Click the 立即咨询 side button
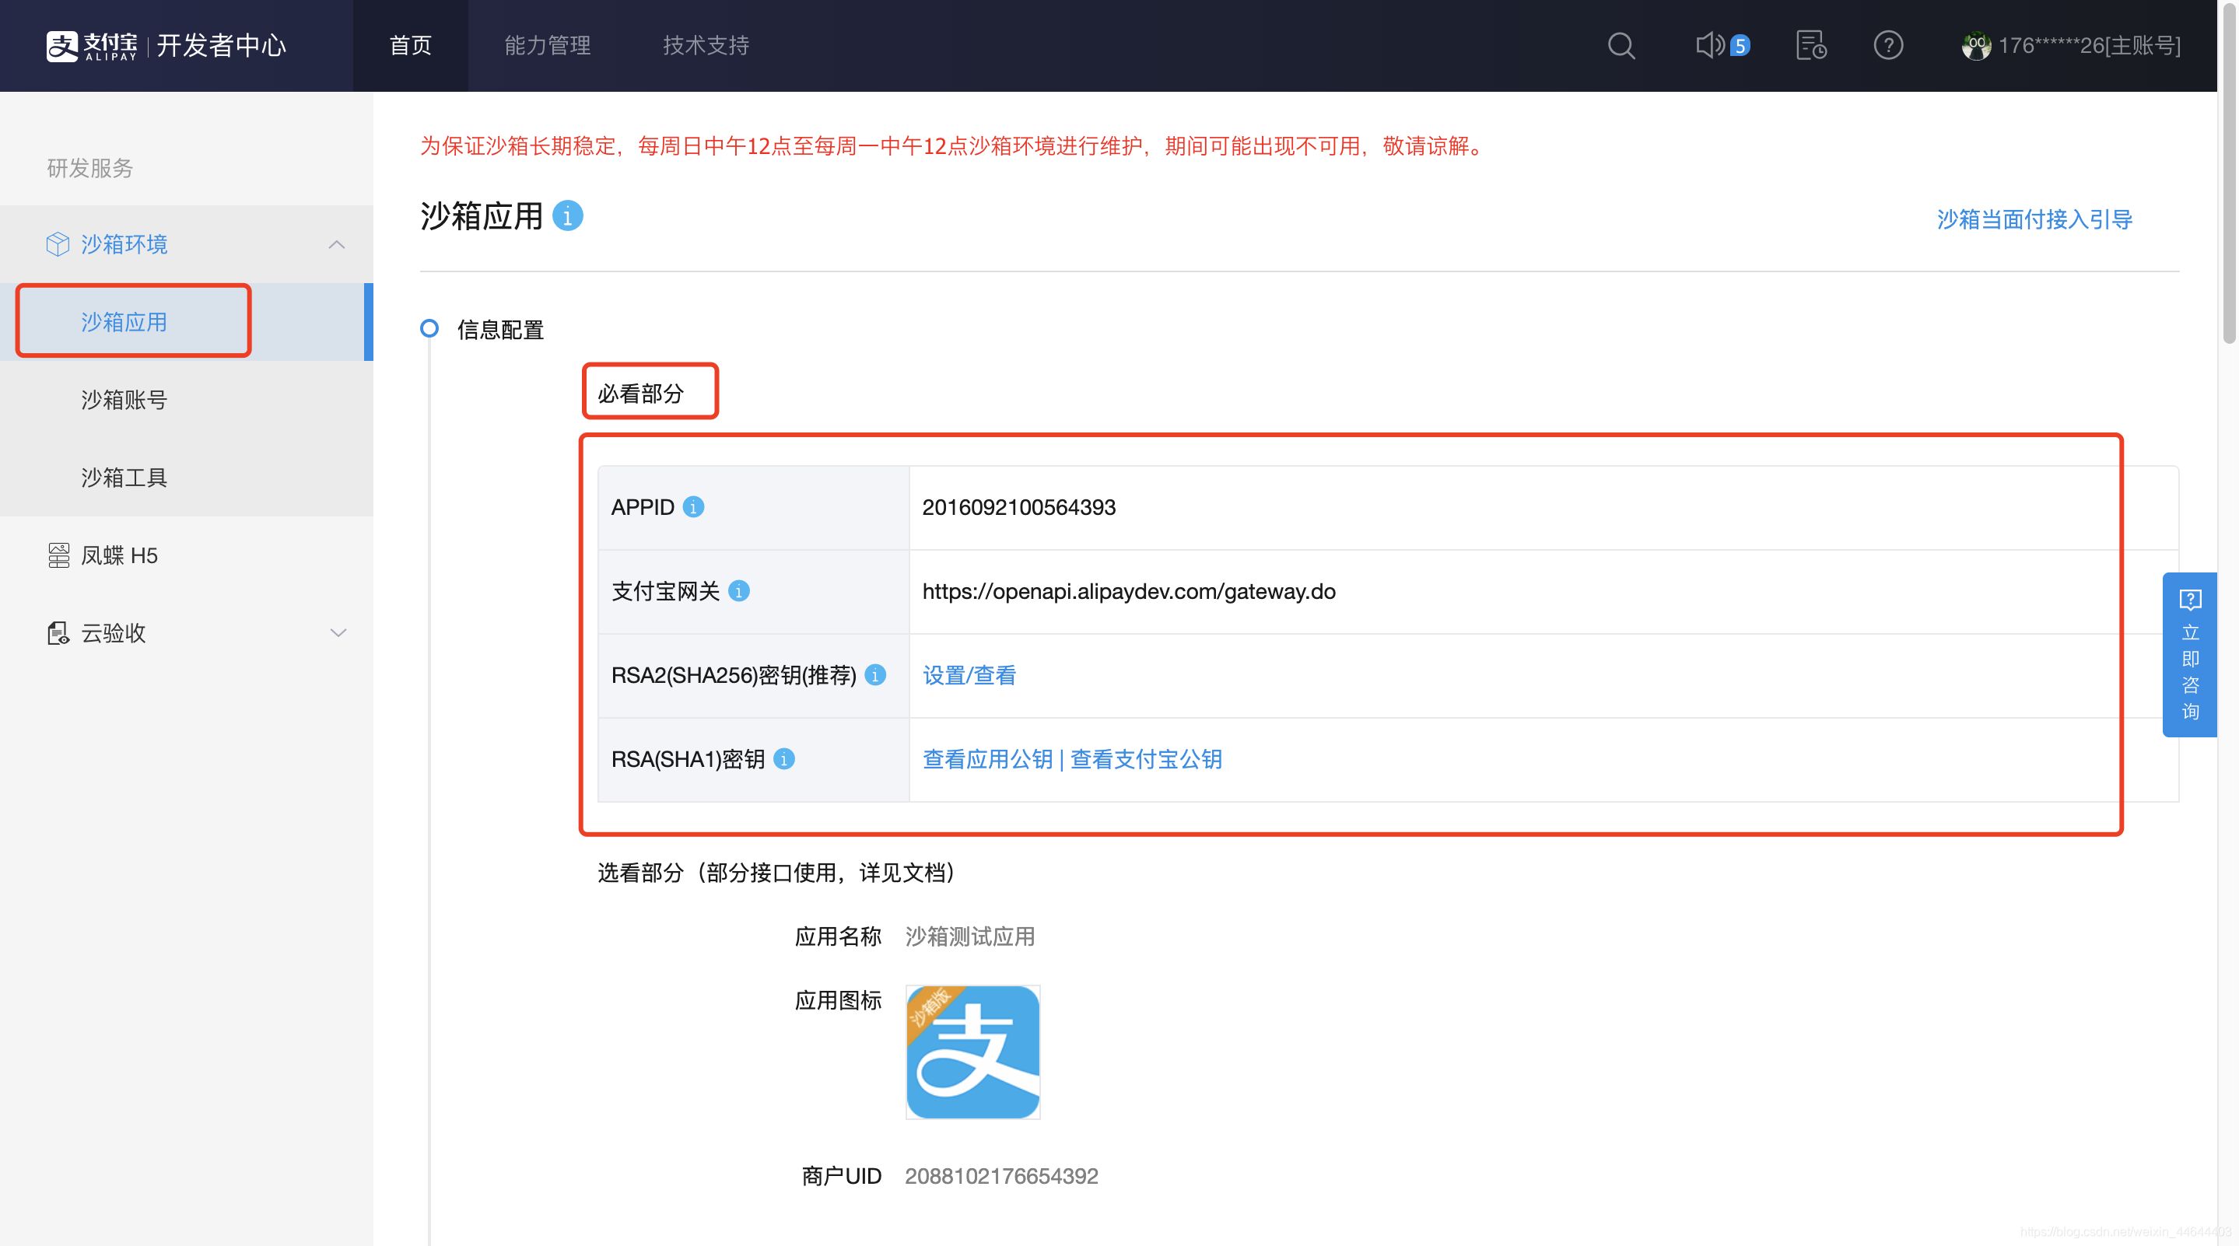2239x1246 pixels. [x=2189, y=654]
